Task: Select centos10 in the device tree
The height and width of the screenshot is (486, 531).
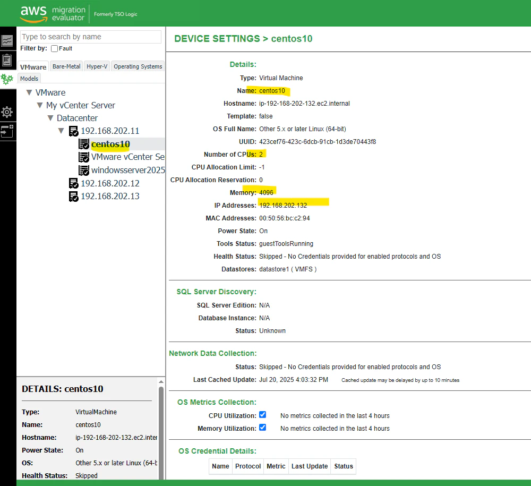Action: click(111, 144)
